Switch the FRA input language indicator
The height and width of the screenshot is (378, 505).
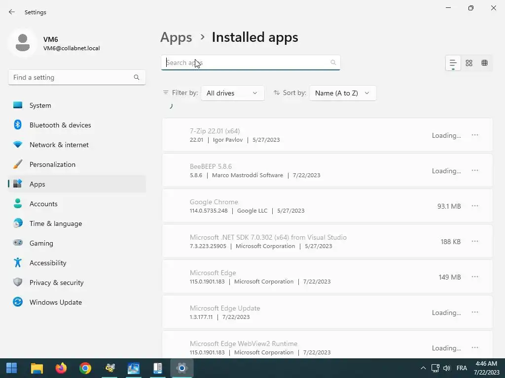click(462, 368)
